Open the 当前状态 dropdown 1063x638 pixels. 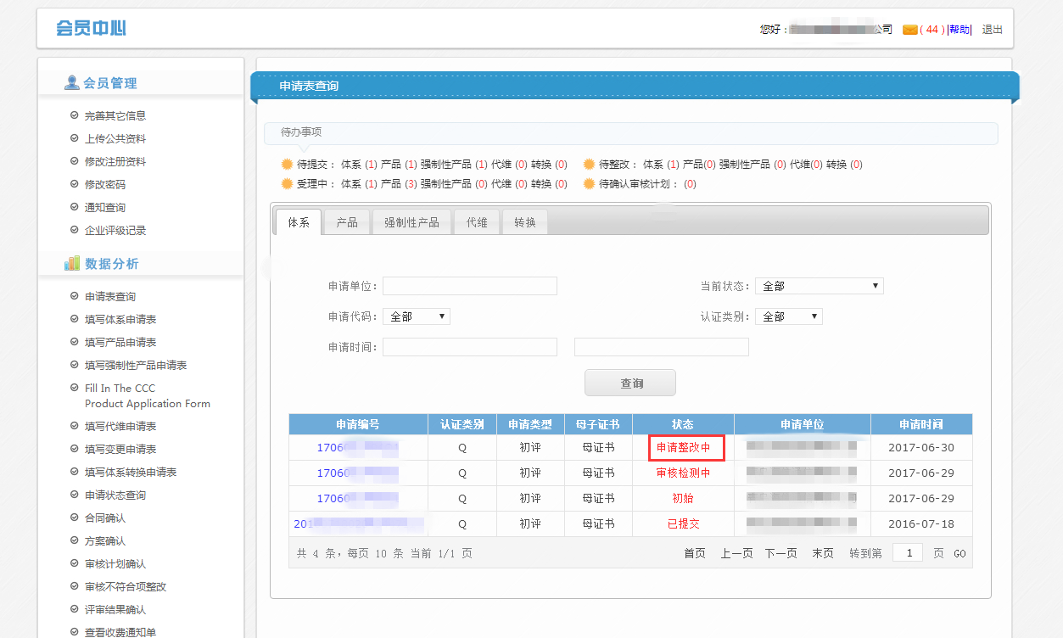point(819,286)
